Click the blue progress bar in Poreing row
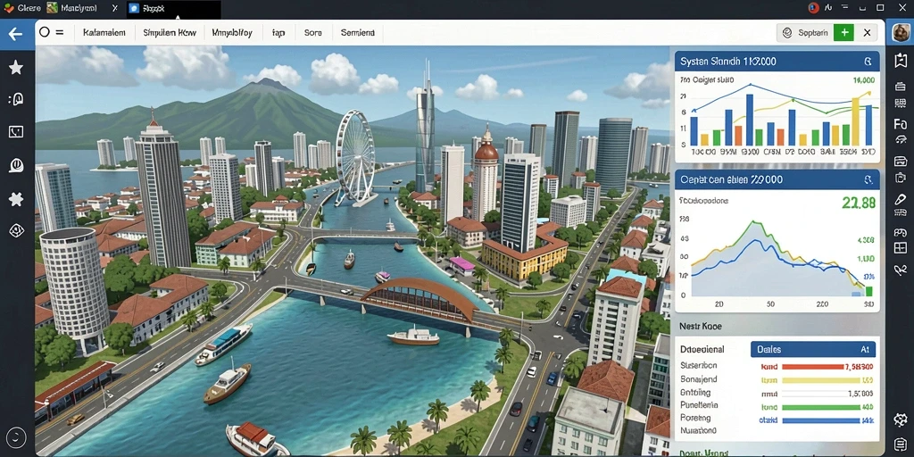The width and height of the screenshot is (914, 457). pyautogui.click(x=820, y=420)
